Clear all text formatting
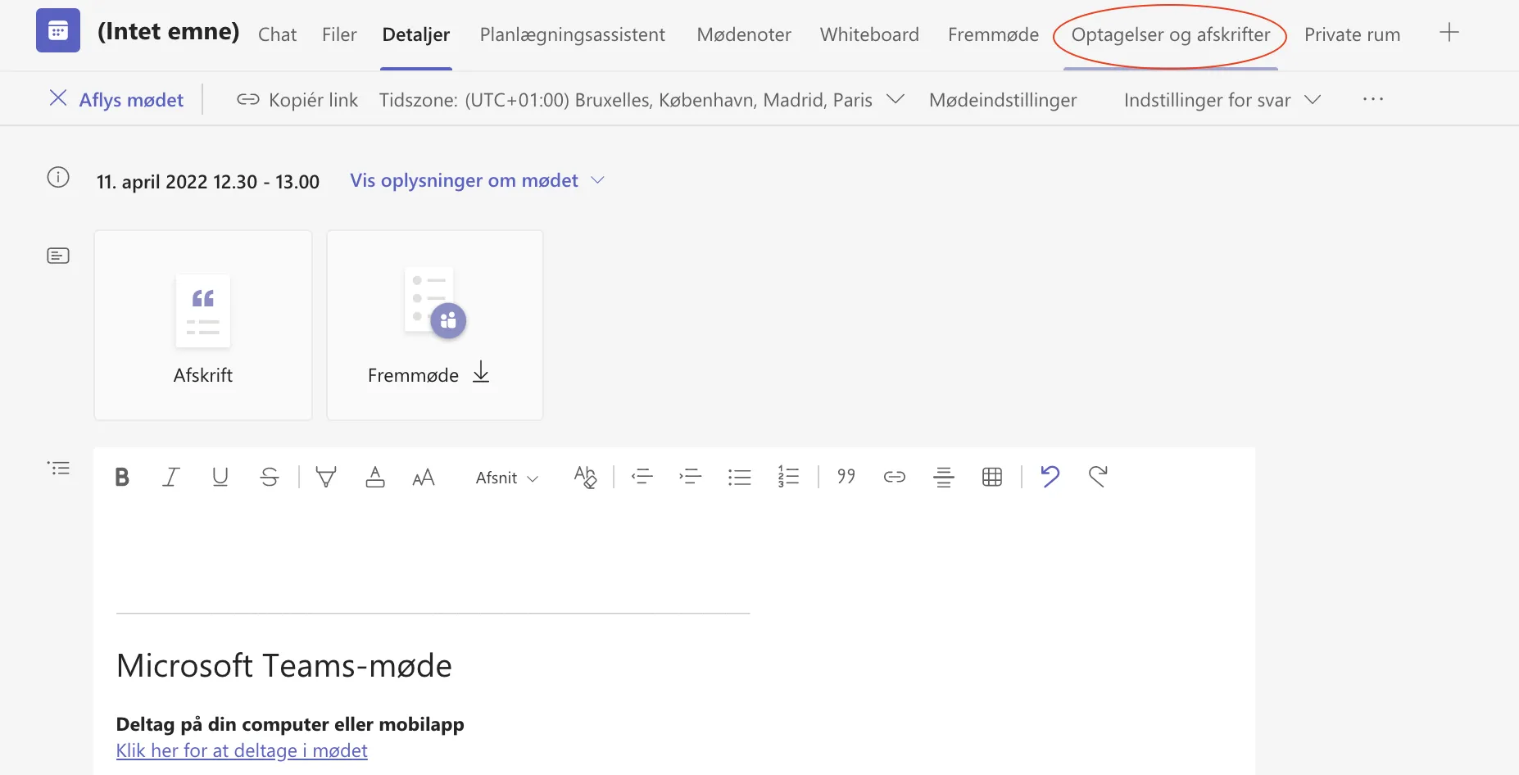Screen dimensions: 1519x775 pyautogui.click(x=585, y=477)
